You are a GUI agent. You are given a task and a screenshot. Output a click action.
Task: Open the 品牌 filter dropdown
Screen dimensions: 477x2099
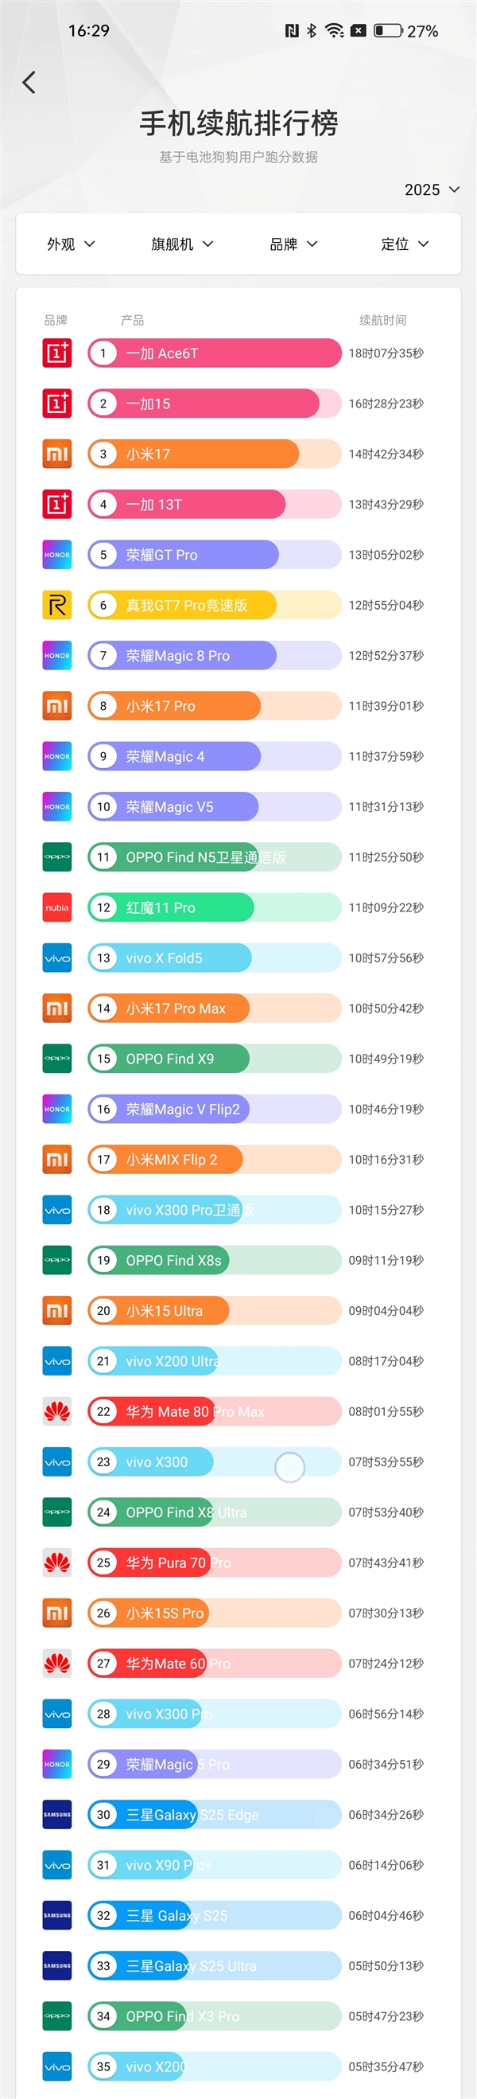click(294, 244)
